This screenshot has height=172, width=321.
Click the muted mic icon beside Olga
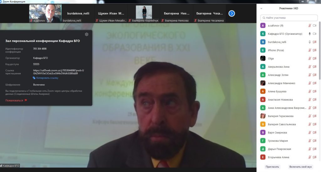(309, 58)
